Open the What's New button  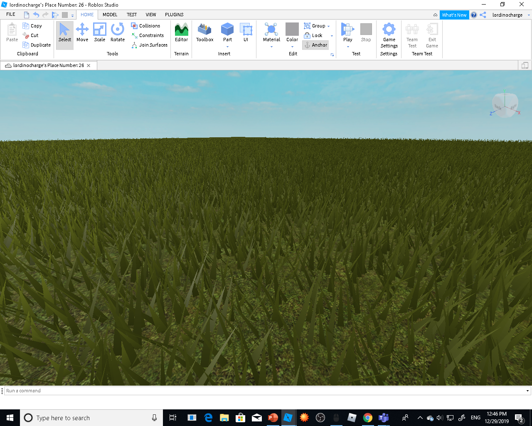coord(454,15)
